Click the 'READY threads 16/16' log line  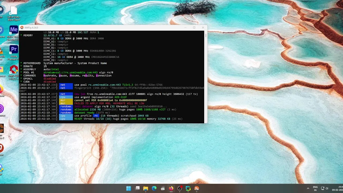(x=101, y=119)
